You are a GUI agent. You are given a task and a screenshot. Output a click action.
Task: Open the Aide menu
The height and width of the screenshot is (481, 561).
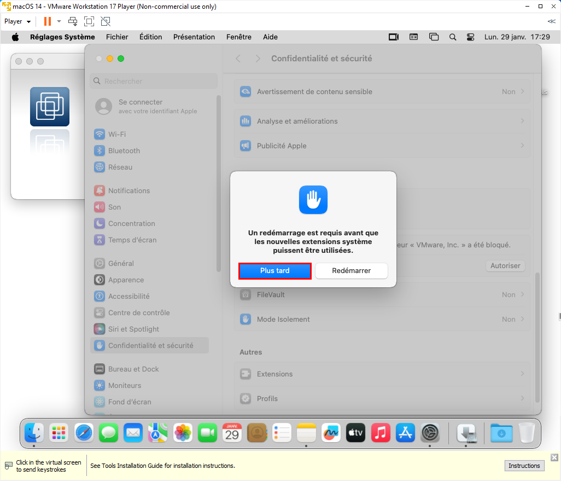(x=270, y=37)
